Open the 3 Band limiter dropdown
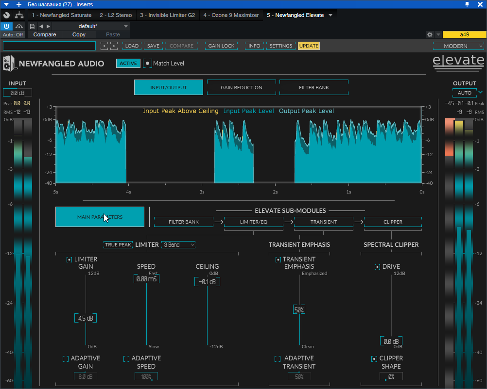This screenshot has width=487, height=389. pyautogui.click(x=178, y=244)
